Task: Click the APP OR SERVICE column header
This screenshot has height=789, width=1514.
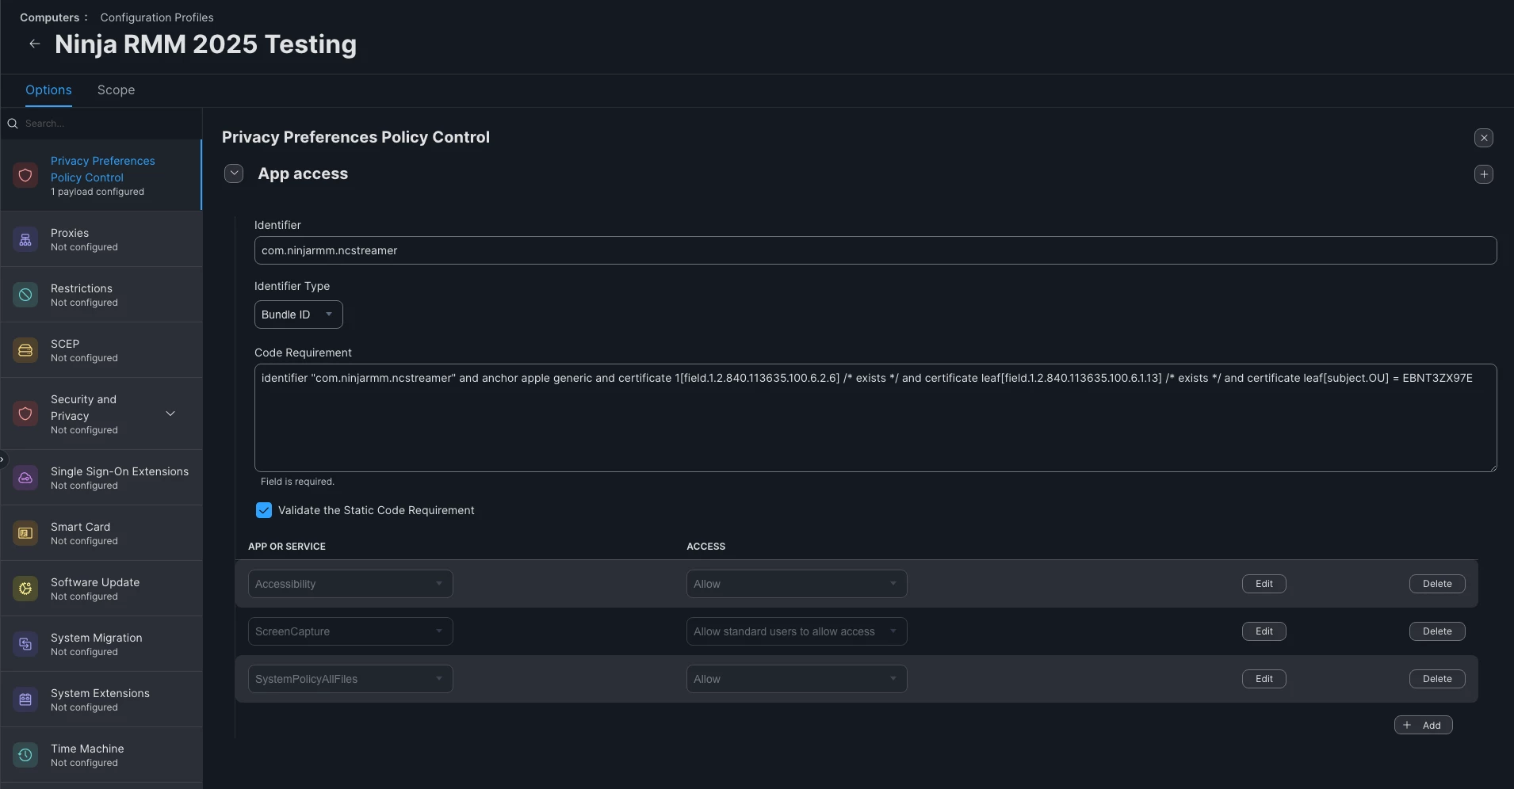Action: tap(287, 547)
